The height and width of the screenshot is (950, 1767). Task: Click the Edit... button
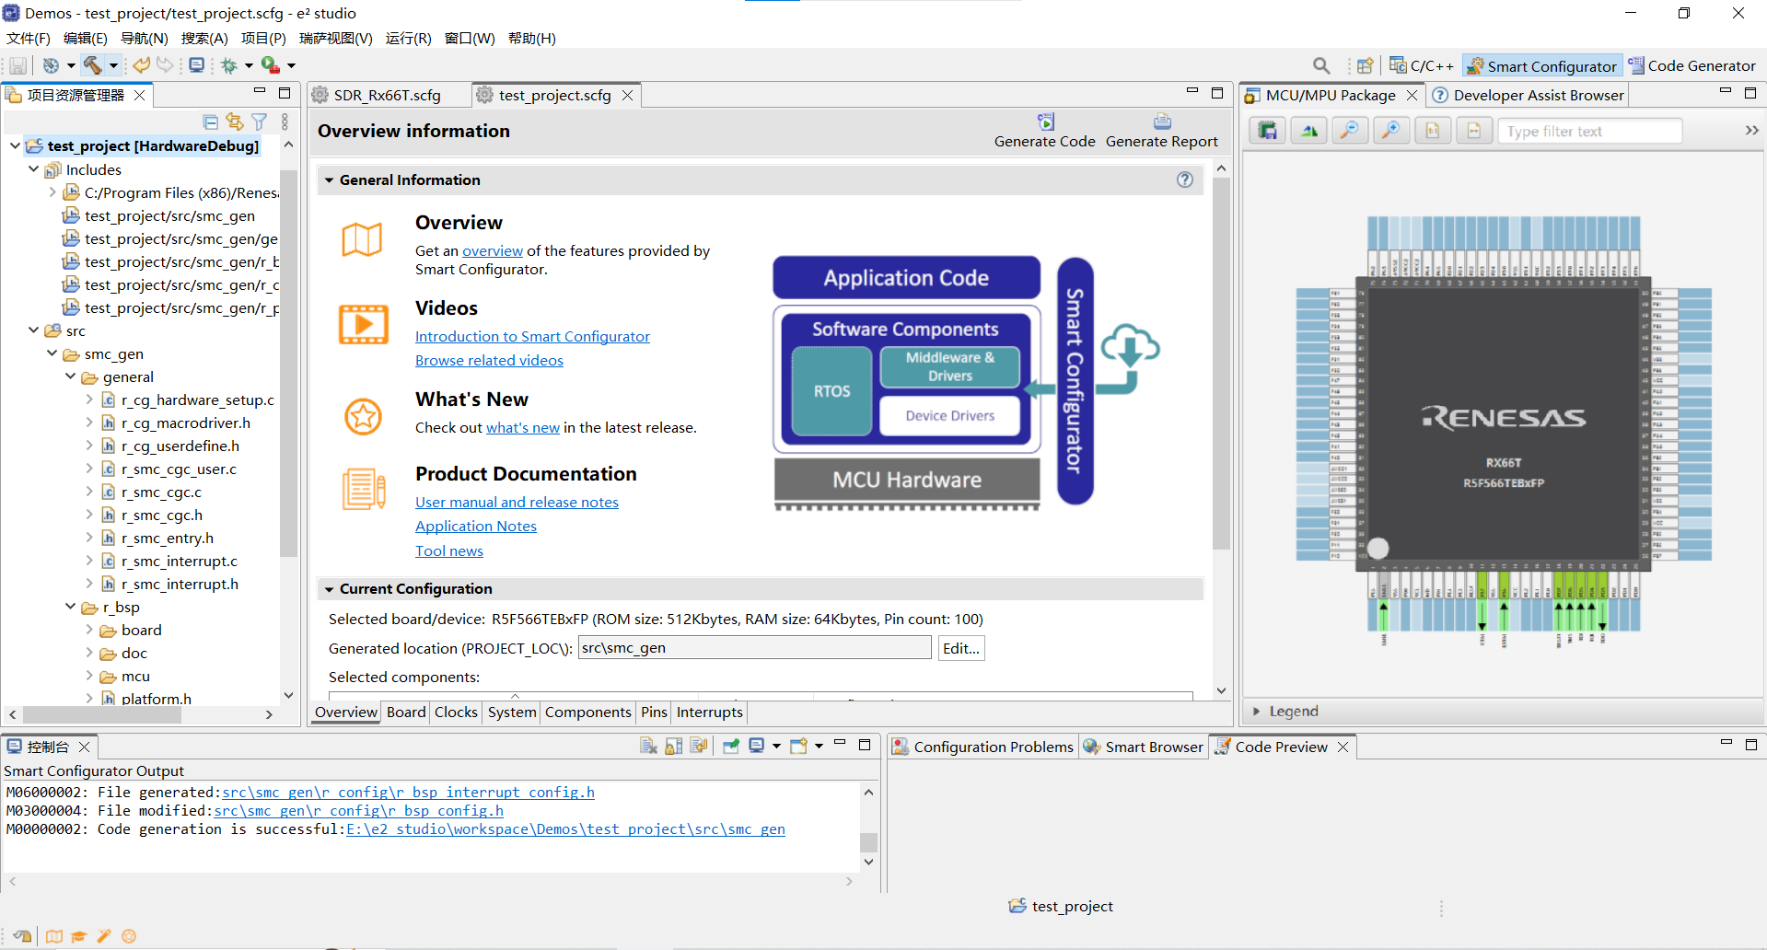tap(960, 648)
